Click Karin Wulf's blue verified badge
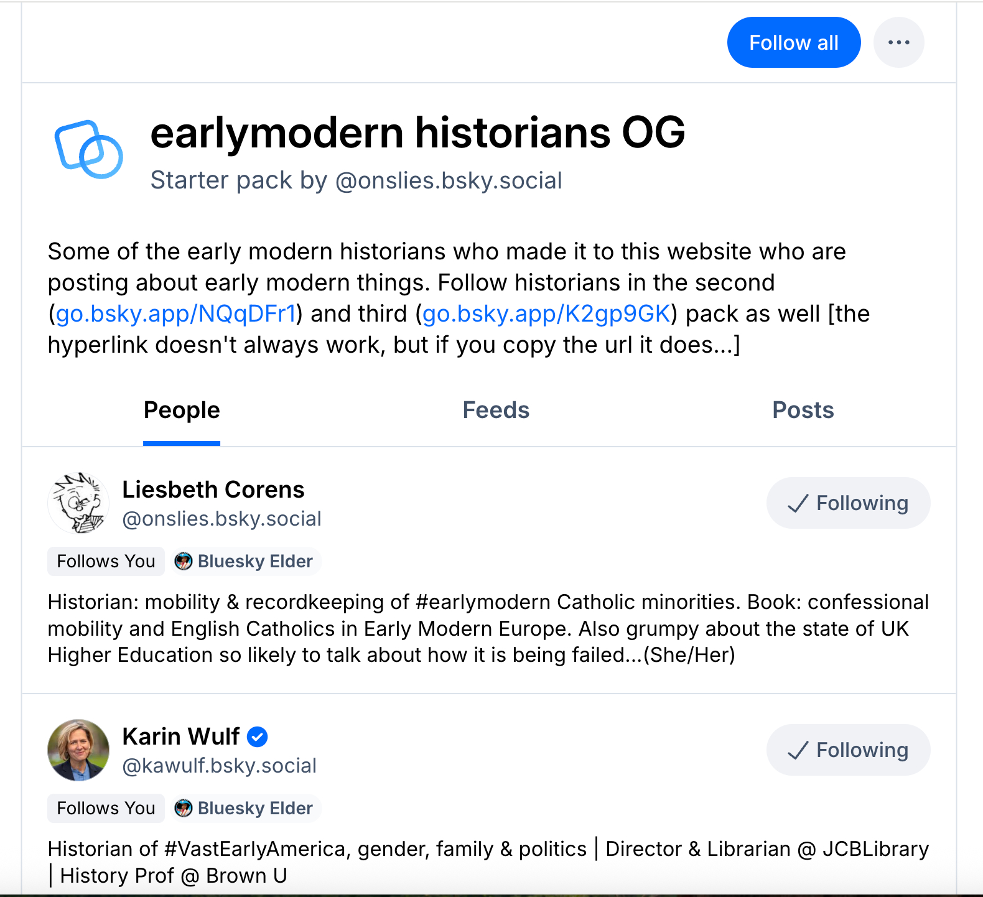Image resolution: width=983 pixels, height=897 pixels. coord(258,737)
